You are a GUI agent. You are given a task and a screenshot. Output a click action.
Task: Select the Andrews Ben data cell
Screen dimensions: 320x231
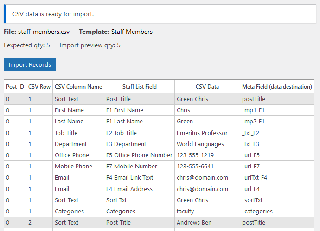coord(194,222)
